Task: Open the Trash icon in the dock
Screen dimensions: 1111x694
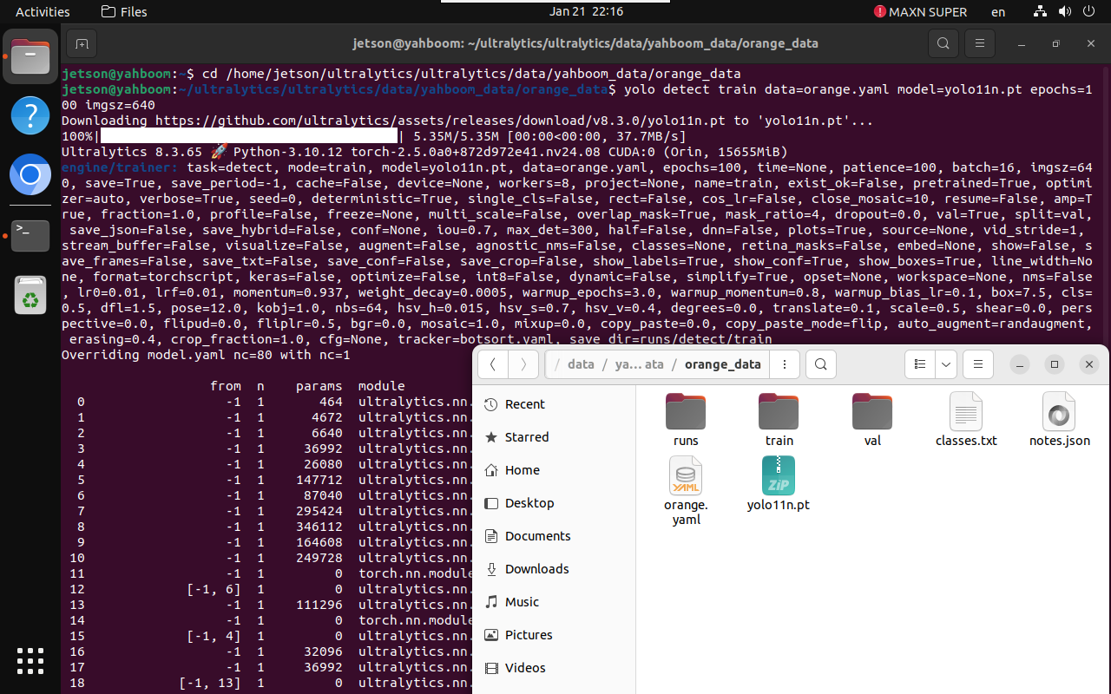Action: pos(30,296)
